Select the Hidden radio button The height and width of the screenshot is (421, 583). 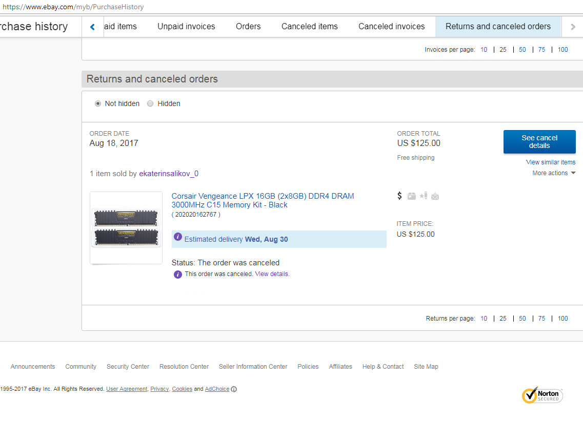[150, 103]
